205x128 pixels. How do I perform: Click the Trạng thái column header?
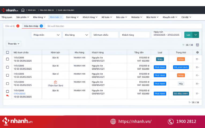coord(181,52)
